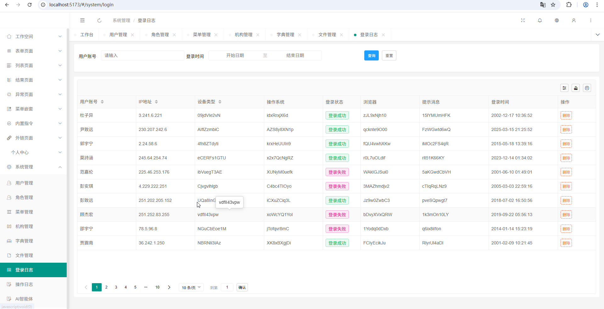Expand 表单页面 sidebar menu
Viewport: 604px width, 309px height.
pyautogui.click(x=33, y=51)
